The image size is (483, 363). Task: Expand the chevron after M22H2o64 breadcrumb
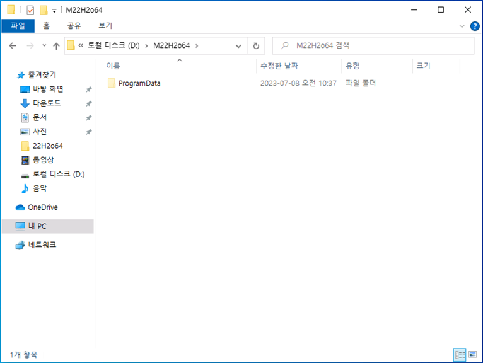197,46
